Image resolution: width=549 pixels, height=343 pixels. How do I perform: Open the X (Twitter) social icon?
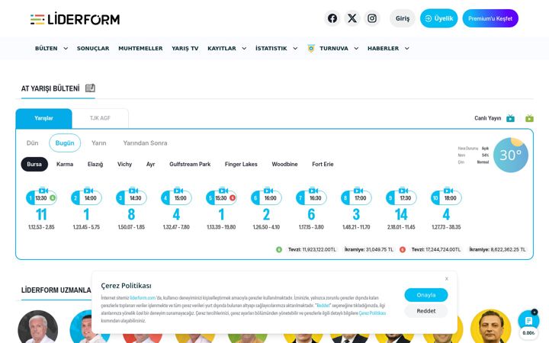[352, 18]
